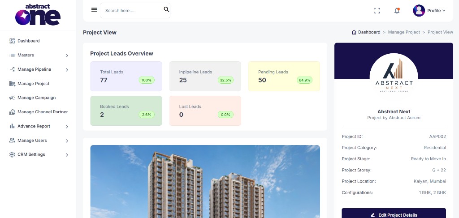
Task: Open Dashboard from the sidebar
Action: (x=28, y=41)
